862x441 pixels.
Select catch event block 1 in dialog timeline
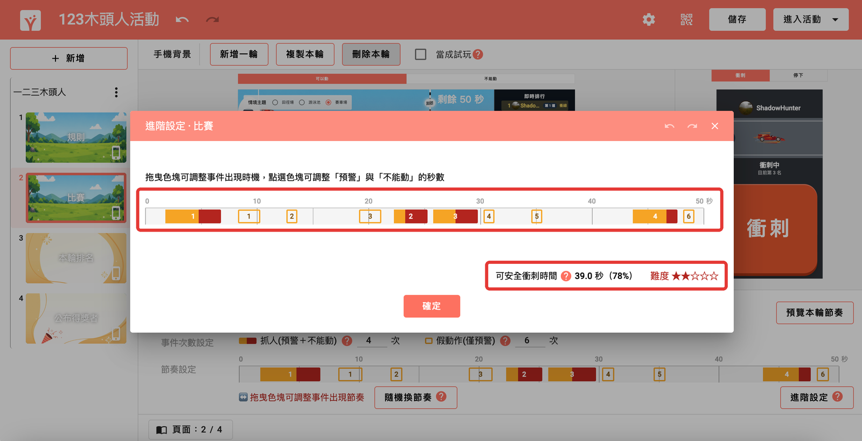193,216
